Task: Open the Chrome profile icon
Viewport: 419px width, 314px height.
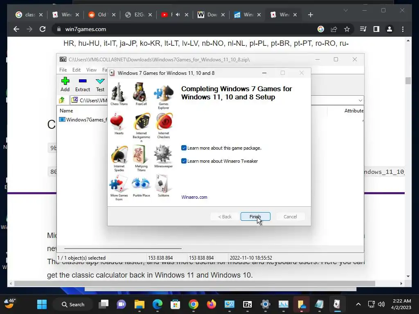Action: pyautogui.click(x=390, y=29)
